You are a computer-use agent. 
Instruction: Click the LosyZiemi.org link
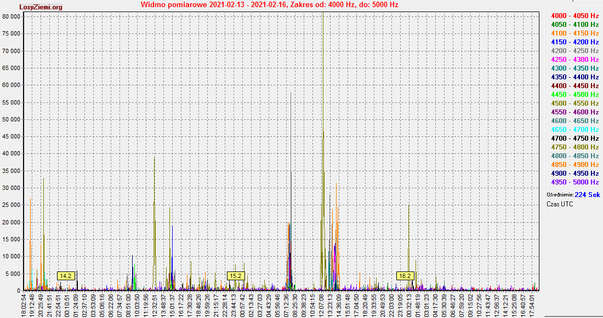(x=41, y=7)
